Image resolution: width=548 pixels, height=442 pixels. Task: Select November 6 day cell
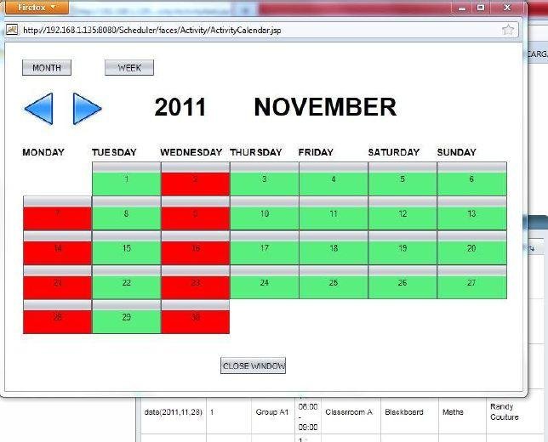tap(471, 178)
